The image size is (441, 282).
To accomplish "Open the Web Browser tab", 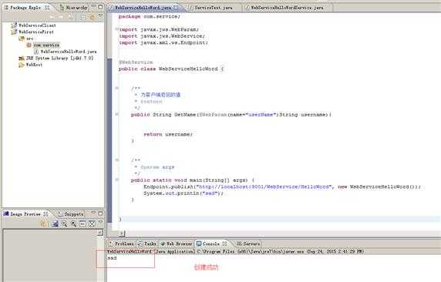I will pos(177,243).
